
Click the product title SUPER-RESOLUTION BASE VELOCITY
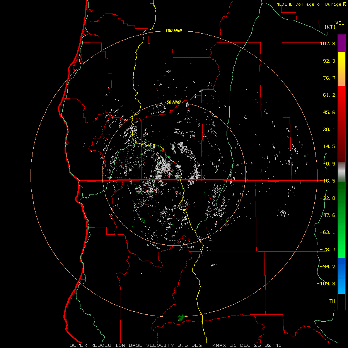pos(122,345)
